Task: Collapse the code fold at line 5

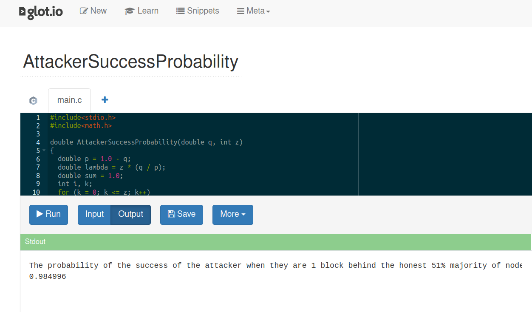Action: pyautogui.click(x=44, y=150)
